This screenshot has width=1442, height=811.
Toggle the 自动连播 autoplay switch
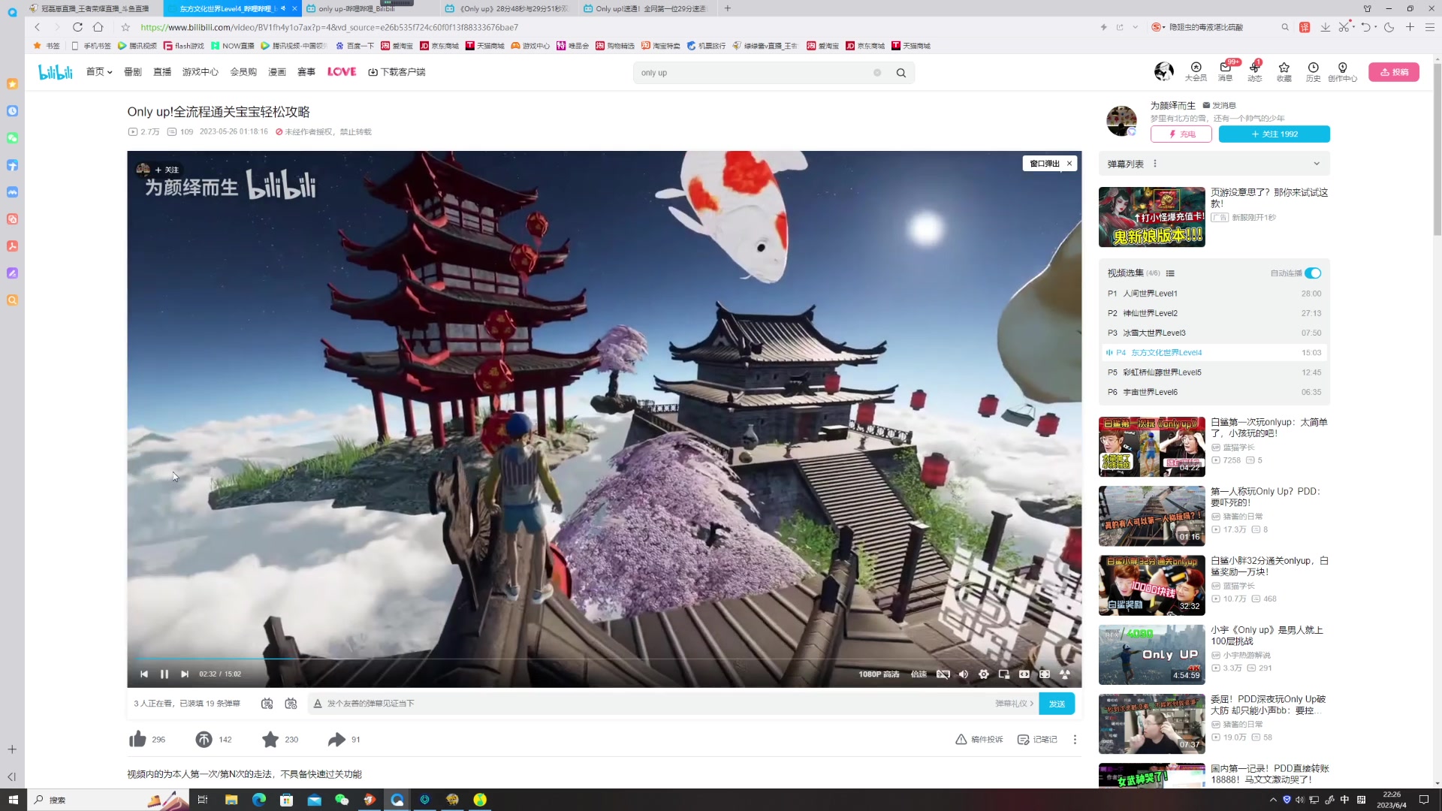pyautogui.click(x=1313, y=273)
